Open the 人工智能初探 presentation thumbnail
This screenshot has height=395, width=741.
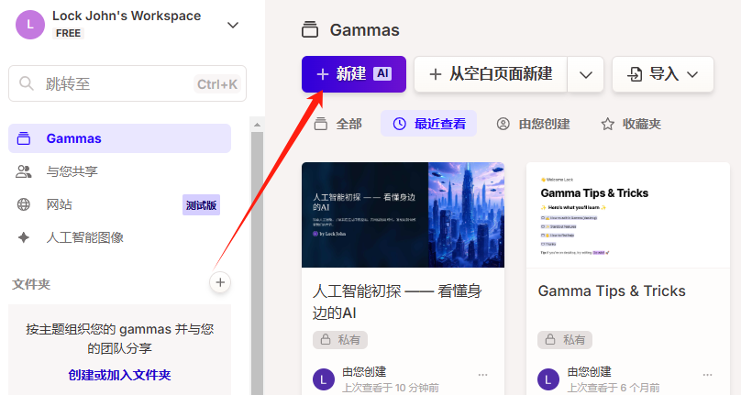403,215
